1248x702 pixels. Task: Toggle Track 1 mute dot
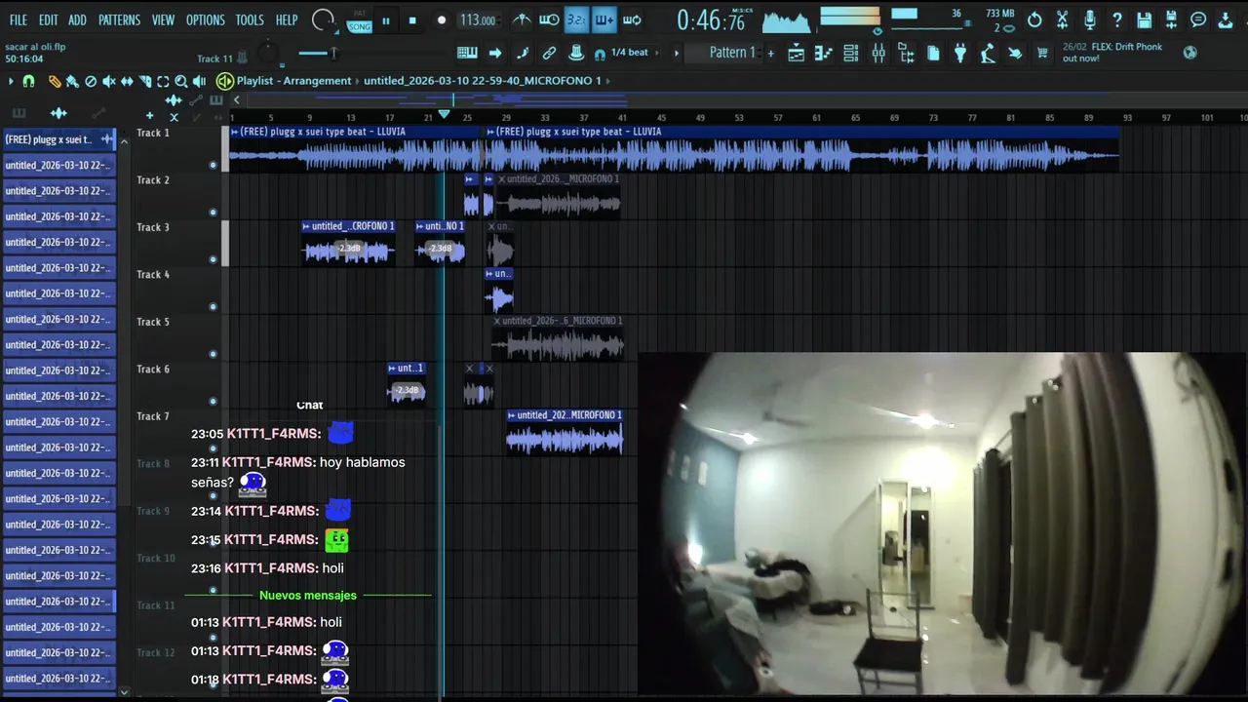pos(213,165)
